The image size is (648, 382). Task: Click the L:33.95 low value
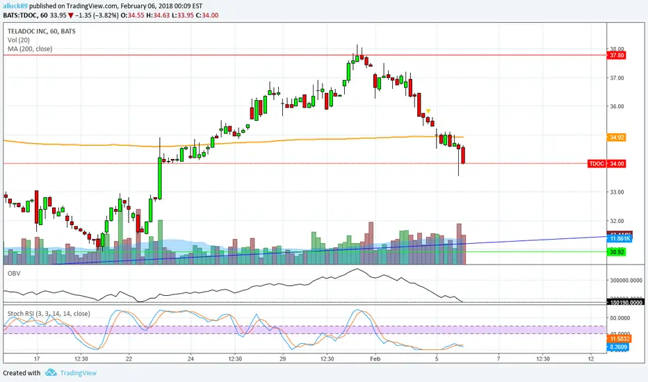pos(183,15)
